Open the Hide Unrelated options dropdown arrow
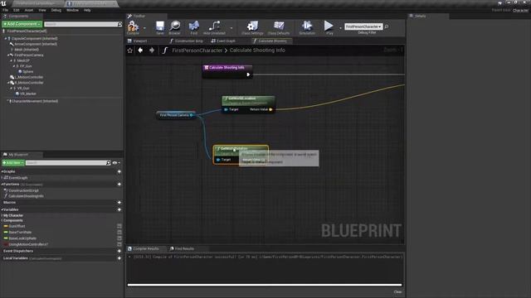 pos(231,28)
